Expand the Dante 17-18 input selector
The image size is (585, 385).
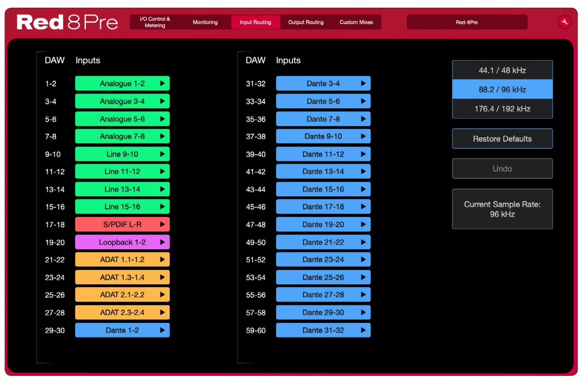(x=323, y=207)
